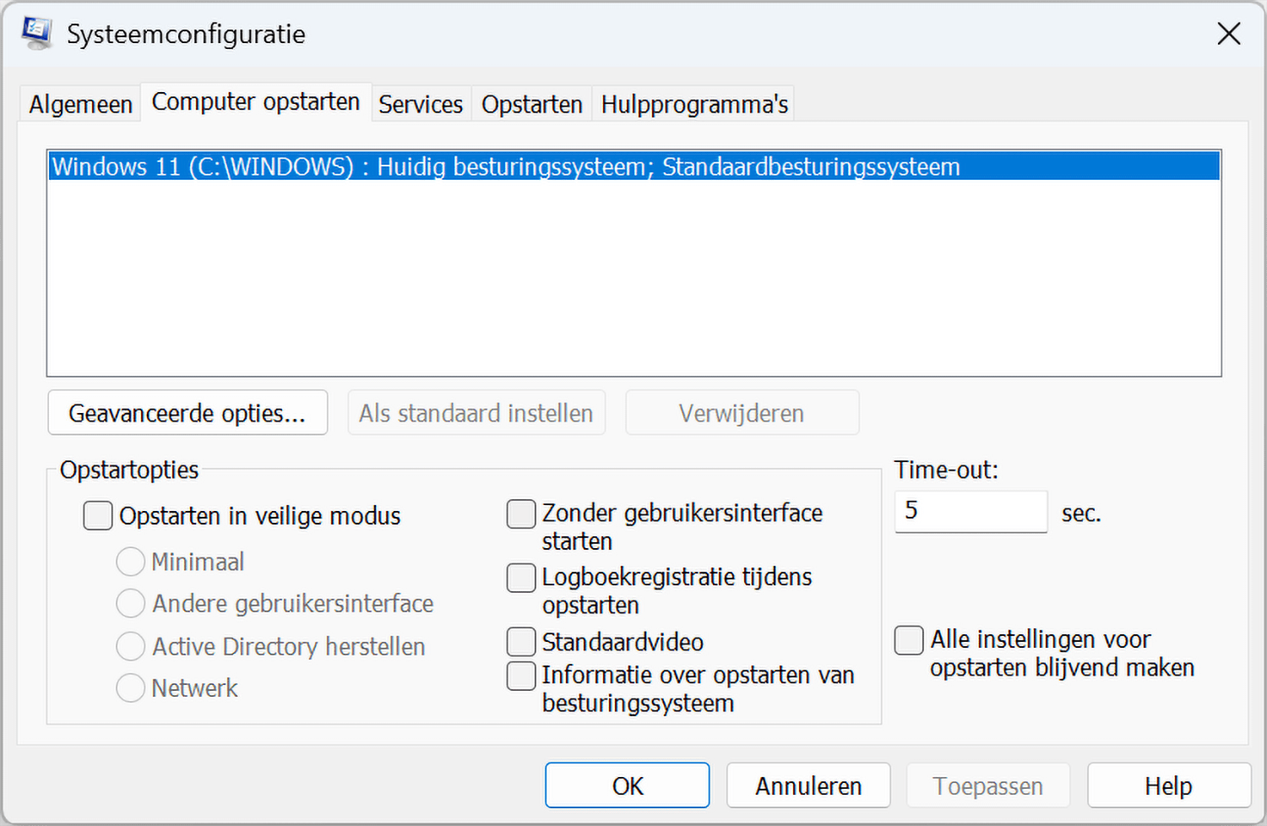Open the Services tab
The width and height of the screenshot is (1267, 826).
coord(421,105)
